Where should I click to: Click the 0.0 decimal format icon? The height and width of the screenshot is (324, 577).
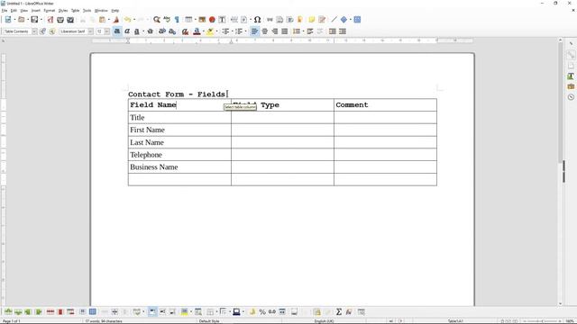pos(272,312)
